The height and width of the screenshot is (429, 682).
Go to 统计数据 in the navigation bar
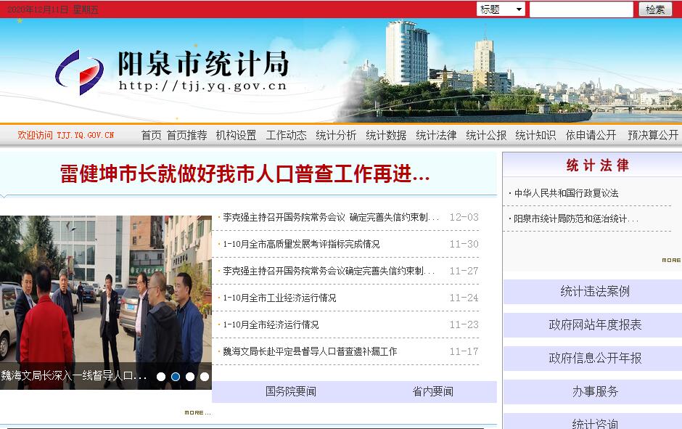[x=386, y=135]
